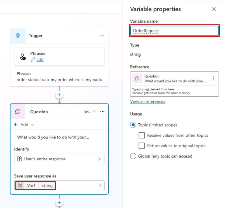Click the Phrases user chat icon

[23, 57]
